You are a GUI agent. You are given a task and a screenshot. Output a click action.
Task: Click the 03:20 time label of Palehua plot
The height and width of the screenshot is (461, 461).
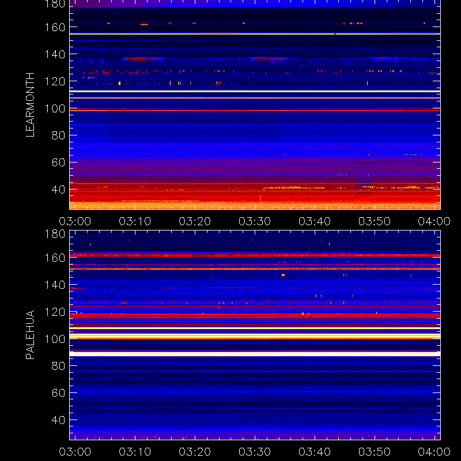pos(195,452)
